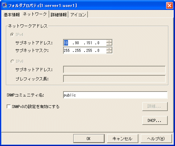Image resolution: width=175 pixels, height=146 pixels.
Task: Decrease the subnet address with the down spinner arrow
Action: pos(109,44)
